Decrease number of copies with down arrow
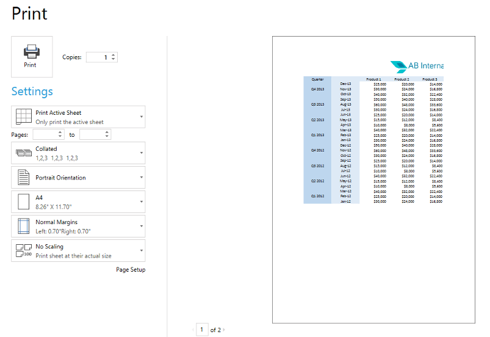This screenshot has height=337, width=490. [x=113, y=59]
